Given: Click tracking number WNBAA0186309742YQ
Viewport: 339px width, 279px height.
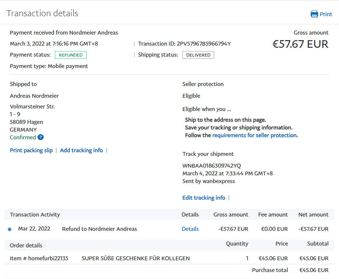Looking at the screenshot, I should 212,166.
